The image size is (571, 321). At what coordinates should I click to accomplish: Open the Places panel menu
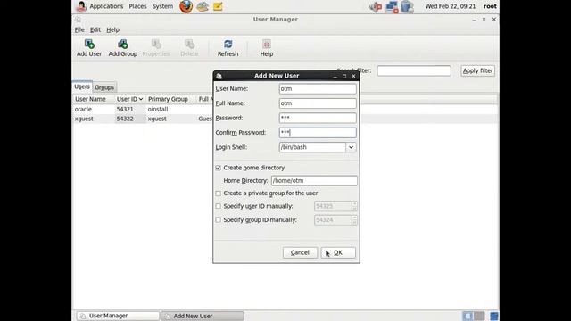pos(137,6)
